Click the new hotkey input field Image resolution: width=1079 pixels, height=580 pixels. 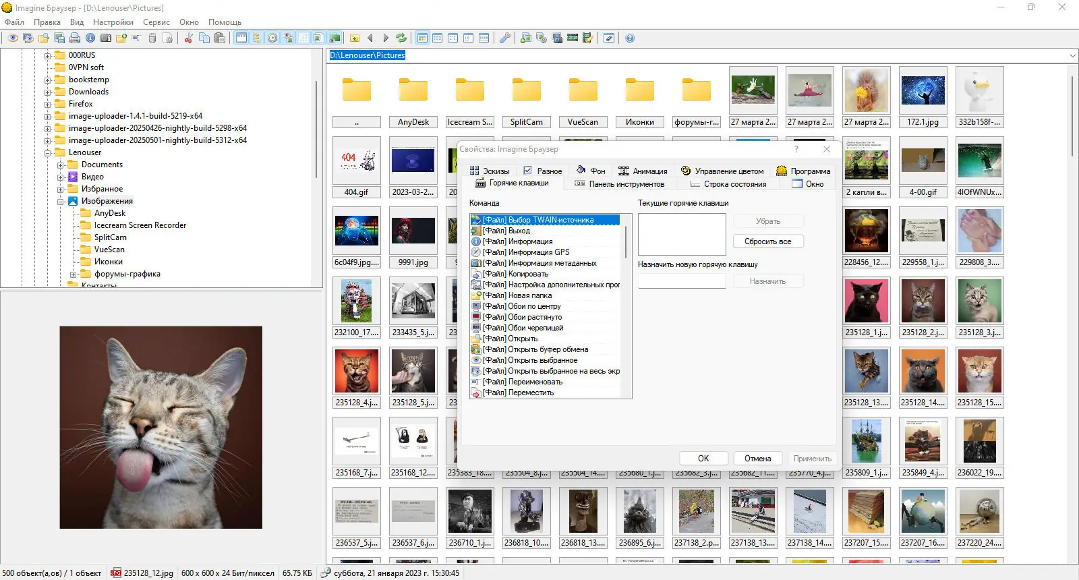tap(682, 281)
